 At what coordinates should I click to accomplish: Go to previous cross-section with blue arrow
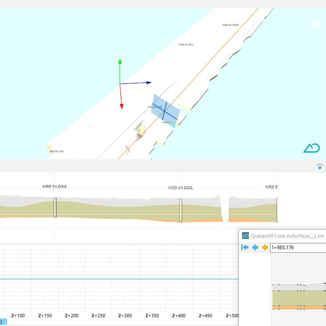(x=255, y=247)
